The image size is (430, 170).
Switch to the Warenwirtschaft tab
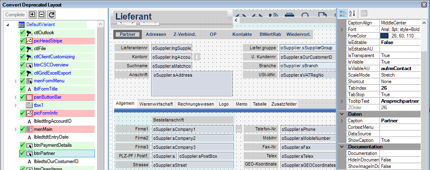[x=156, y=104]
